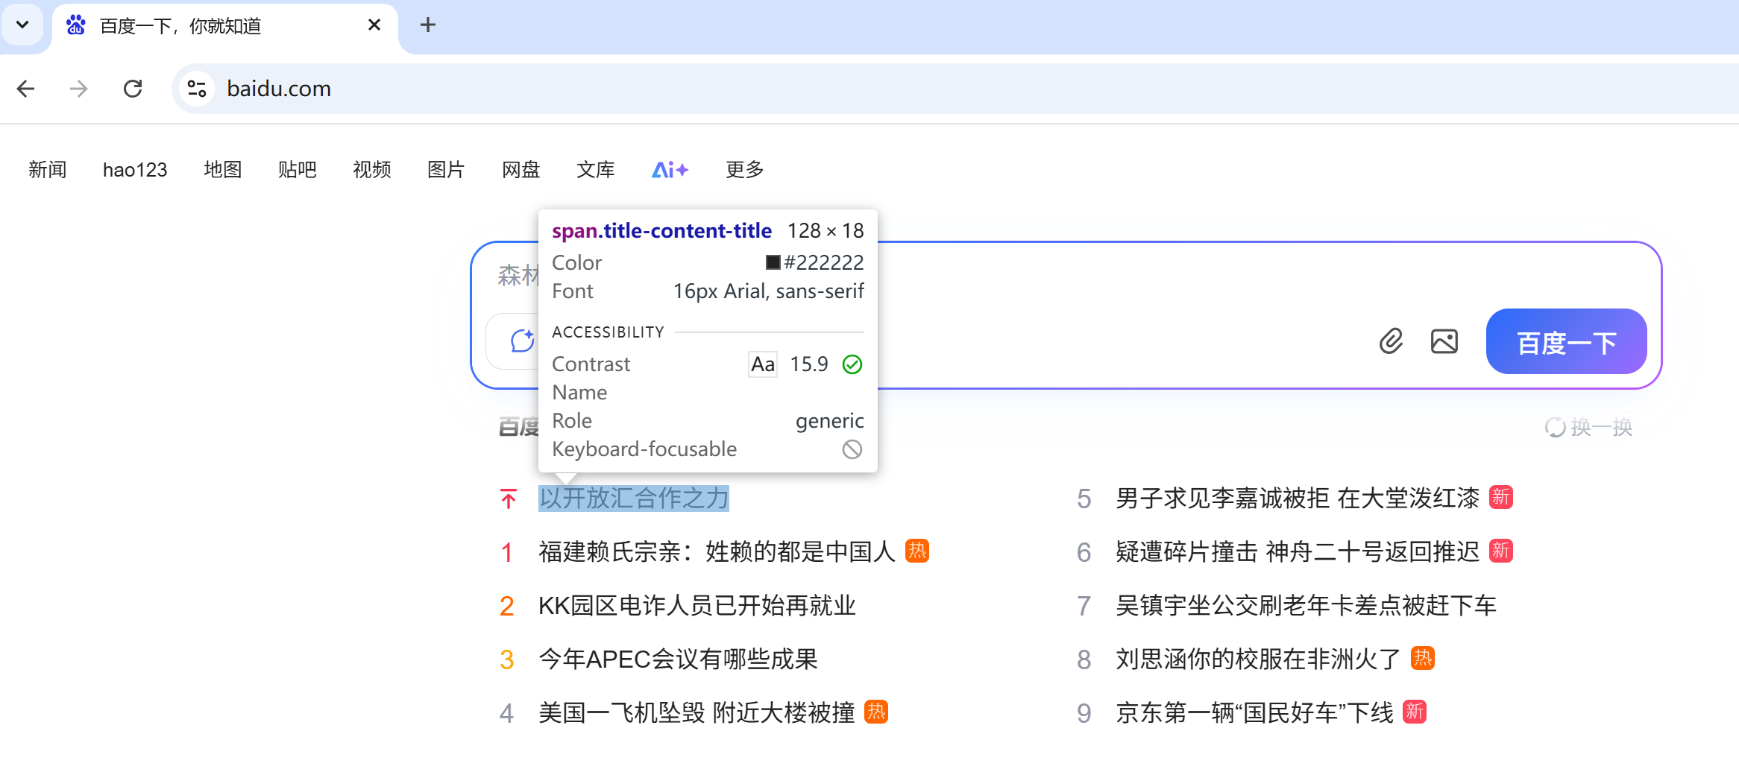Click the 新 badge beside 神舟二十号返回推迟
This screenshot has height=775, width=1739.
click(1501, 551)
